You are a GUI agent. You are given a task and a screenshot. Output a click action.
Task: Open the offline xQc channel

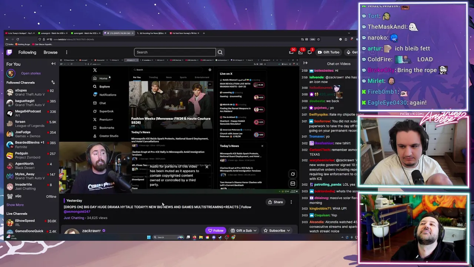coord(30,196)
